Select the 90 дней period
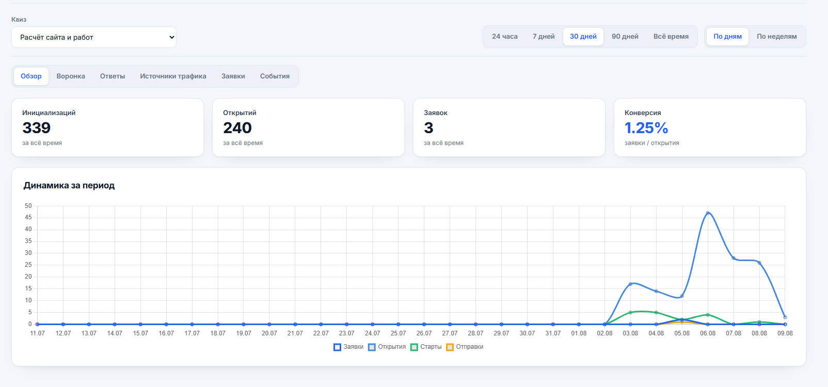Image resolution: width=828 pixels, height=387 pixels. point(625,37)
